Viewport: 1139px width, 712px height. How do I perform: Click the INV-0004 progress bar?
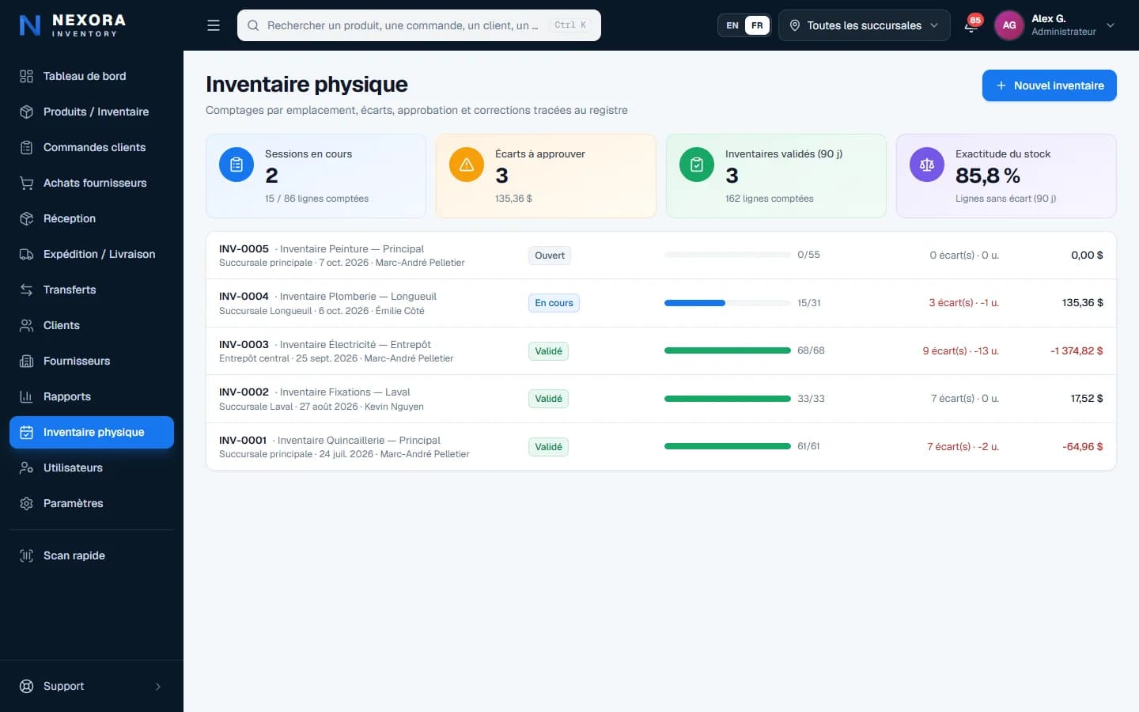tap(728, 303)
